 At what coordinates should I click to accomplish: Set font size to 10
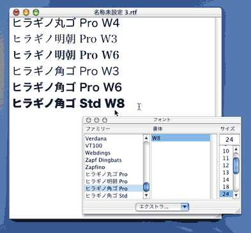pyautogui.click(x=226, y=151)
